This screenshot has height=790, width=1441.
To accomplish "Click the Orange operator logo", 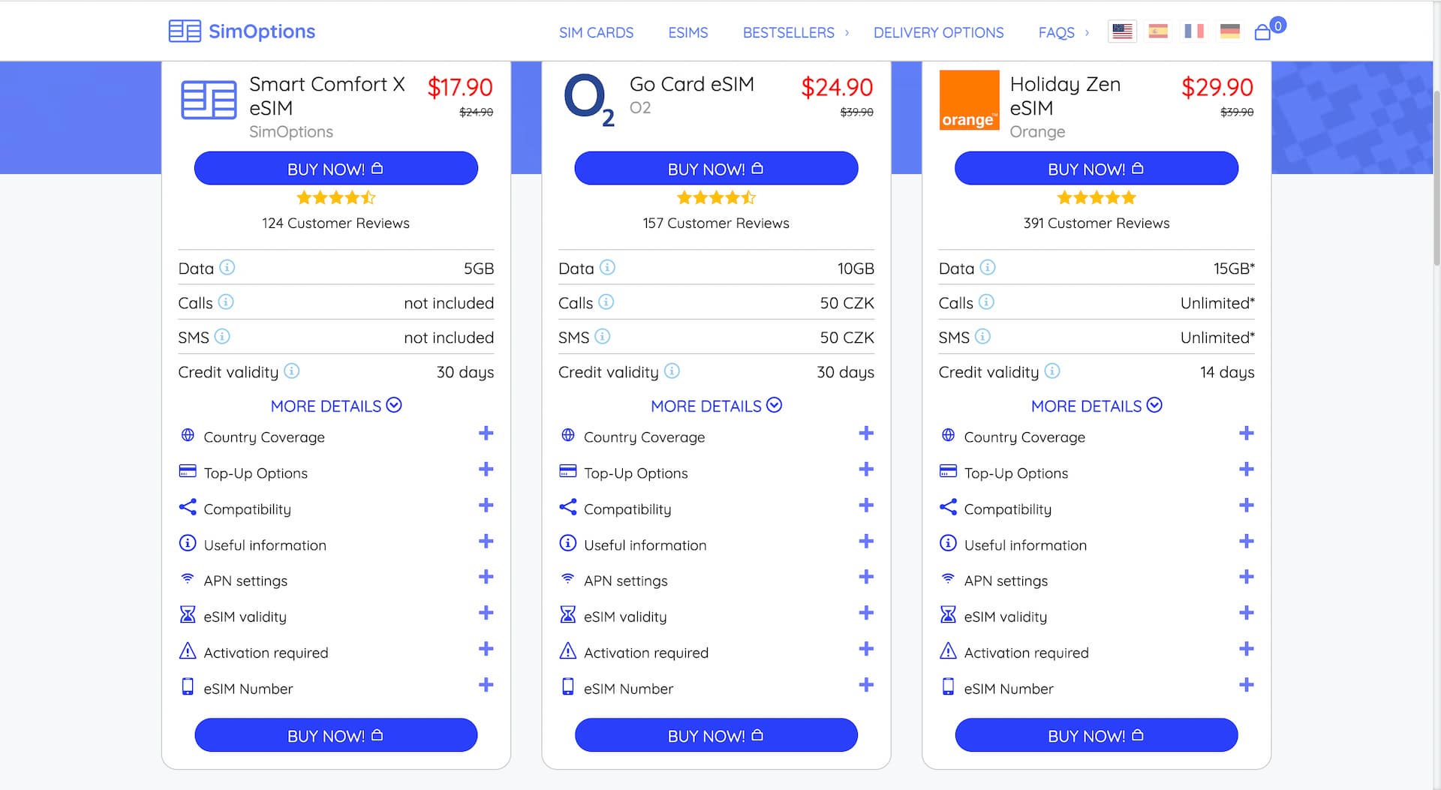I will click(968, 100).
